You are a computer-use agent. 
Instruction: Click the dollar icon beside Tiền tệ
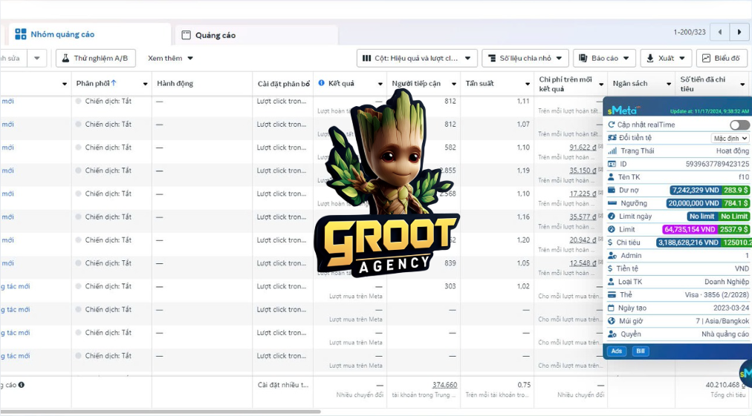(610, 268)
